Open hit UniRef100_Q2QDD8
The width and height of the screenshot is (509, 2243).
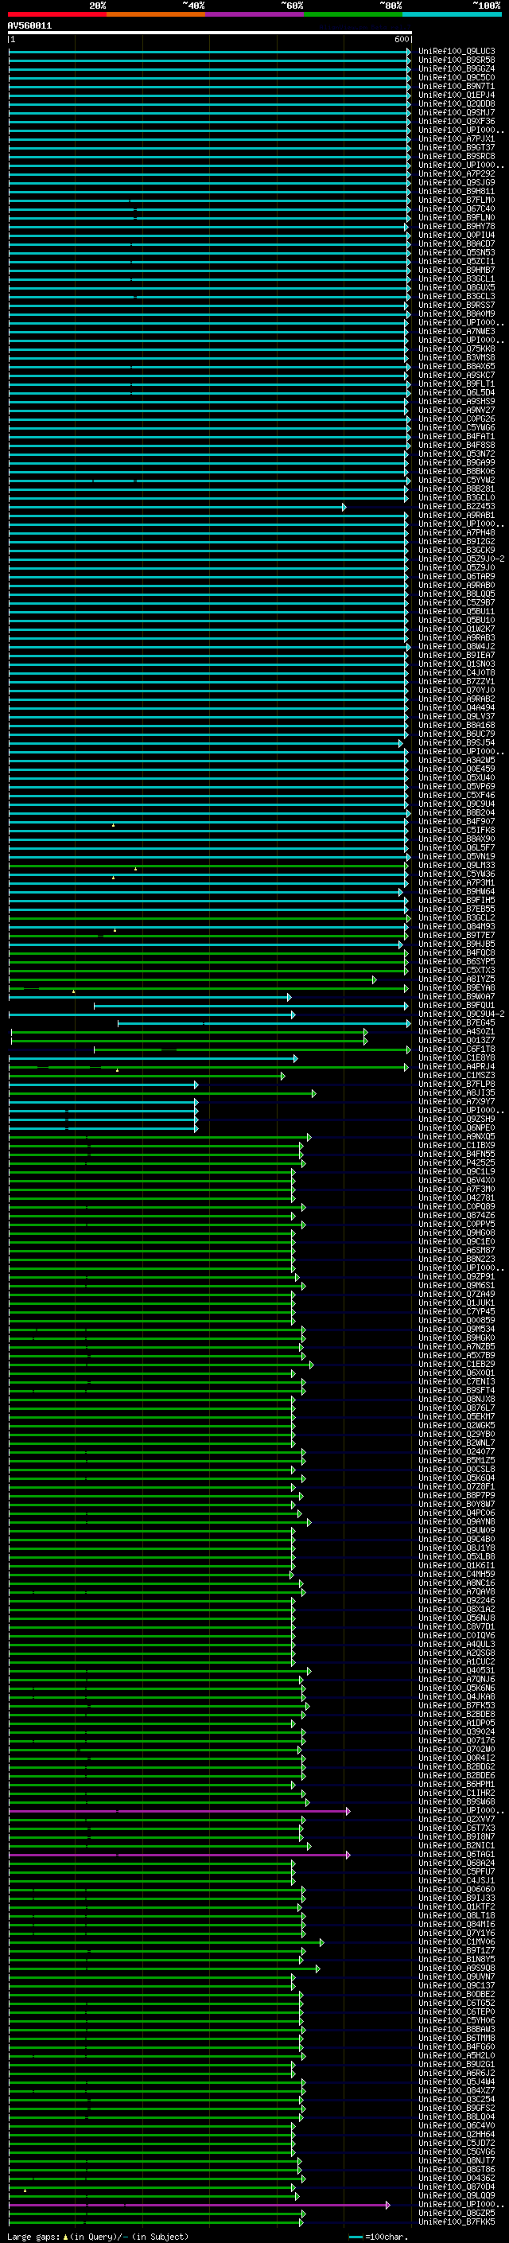pos(456,103)
